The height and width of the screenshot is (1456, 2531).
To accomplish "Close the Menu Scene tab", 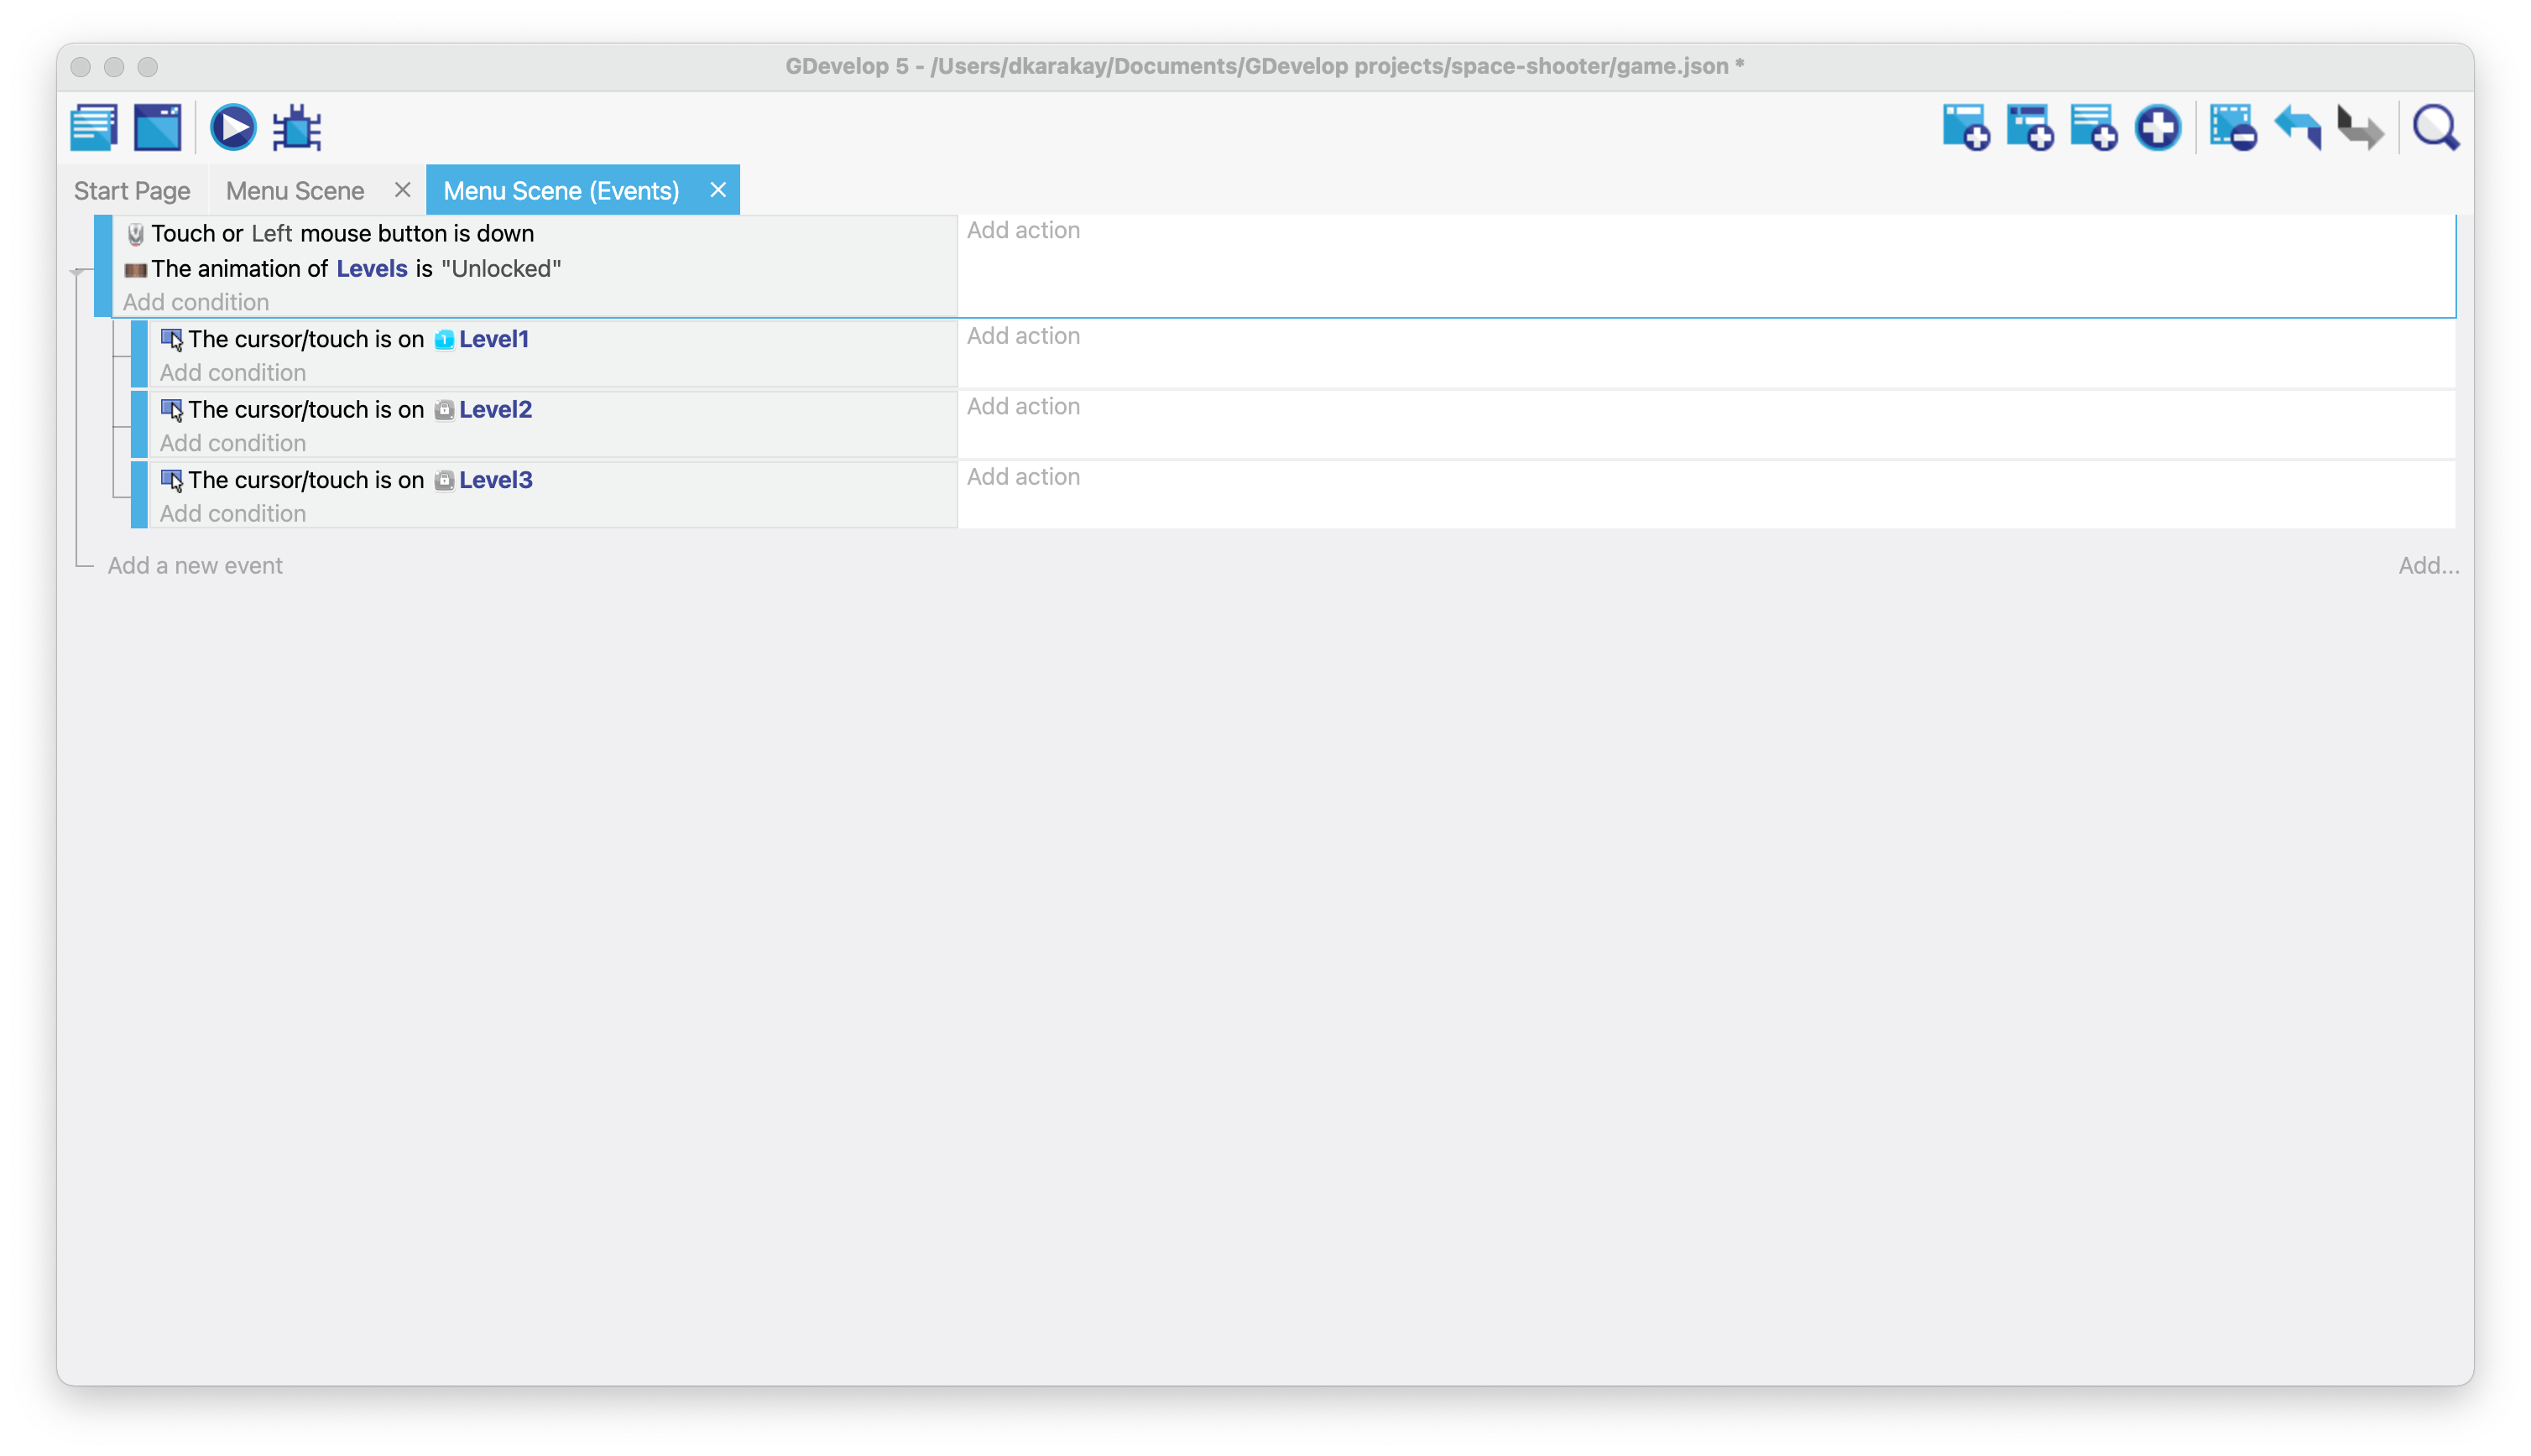I will click(x=402, y=190).
